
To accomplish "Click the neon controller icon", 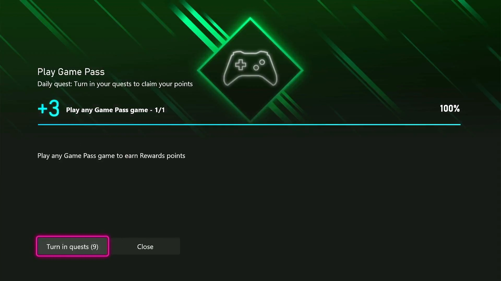I will coord(250,68).
